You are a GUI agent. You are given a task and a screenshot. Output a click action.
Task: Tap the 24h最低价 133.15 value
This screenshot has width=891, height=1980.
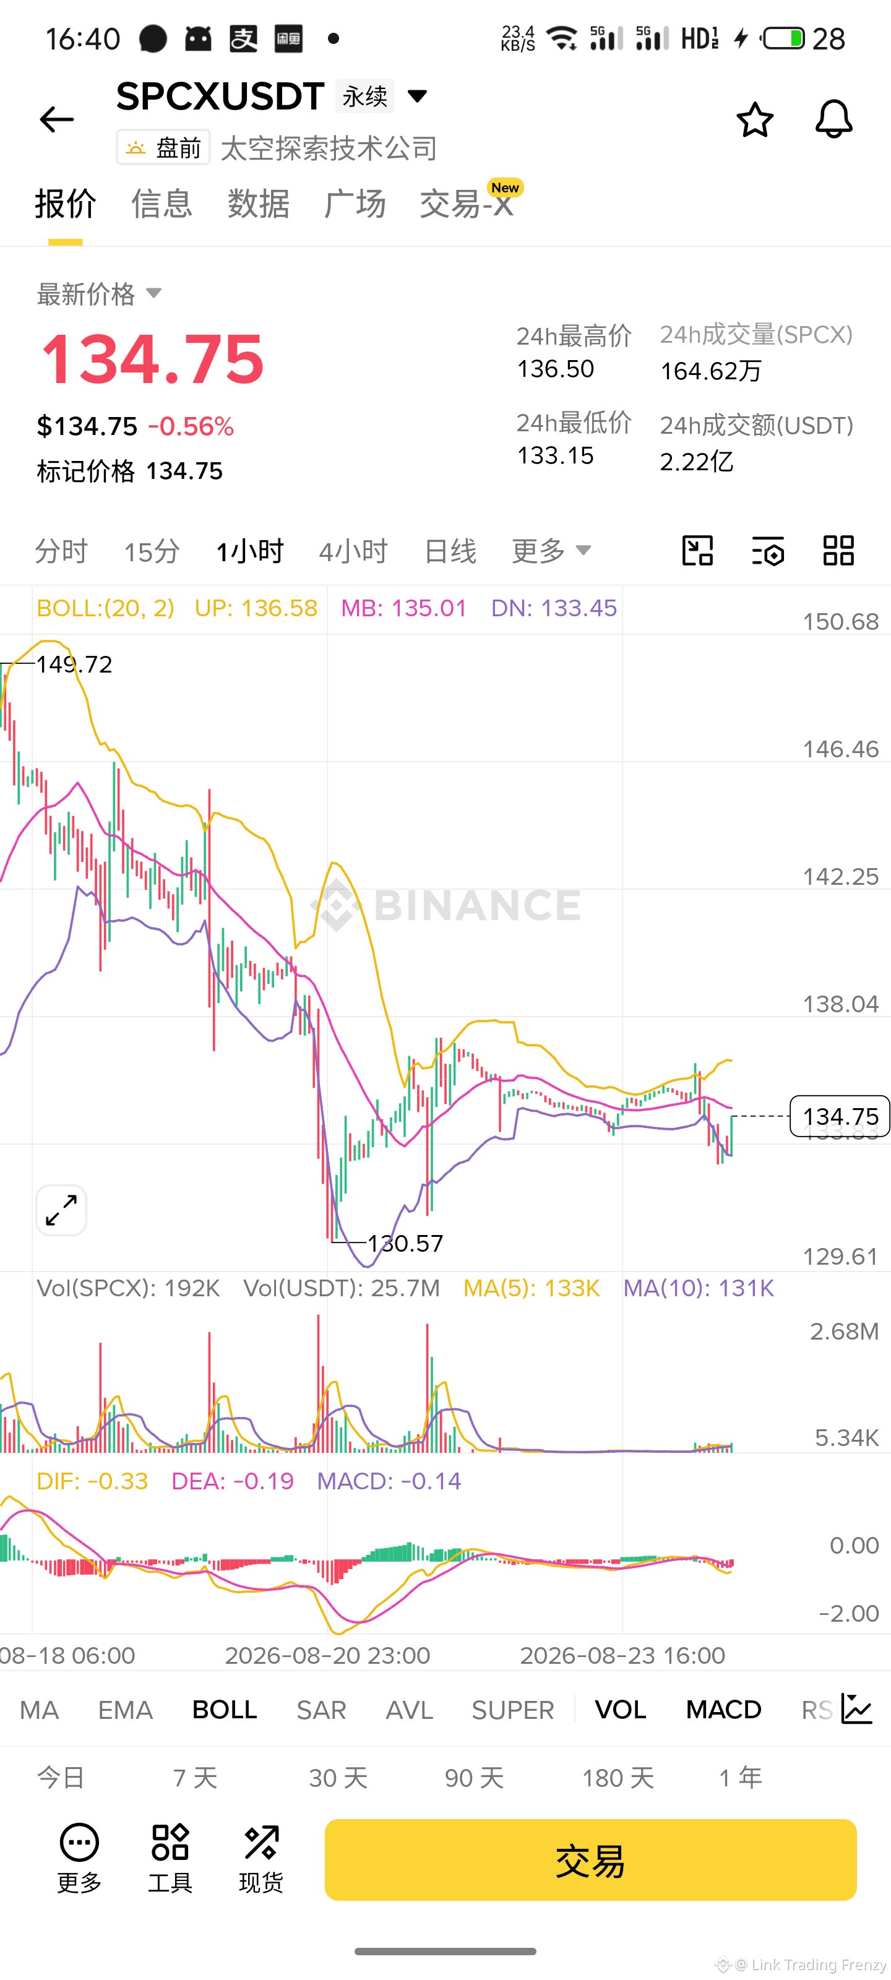coord(556,456)
